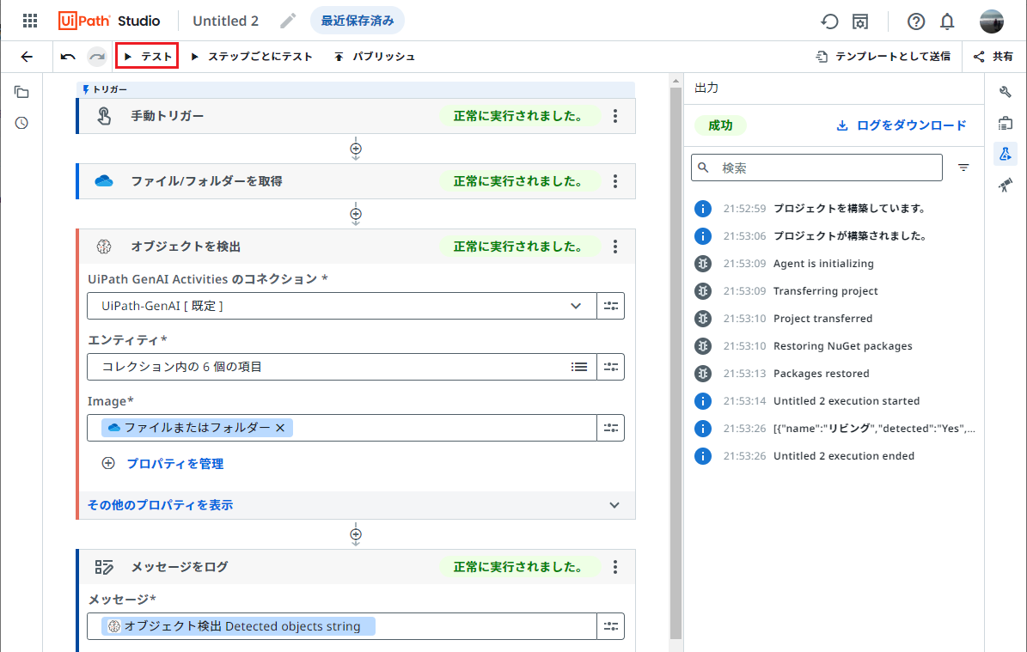This screenshot has height=652, width=1027.
Task: Click the UiPath Studio logo
Action: point(109,21)
